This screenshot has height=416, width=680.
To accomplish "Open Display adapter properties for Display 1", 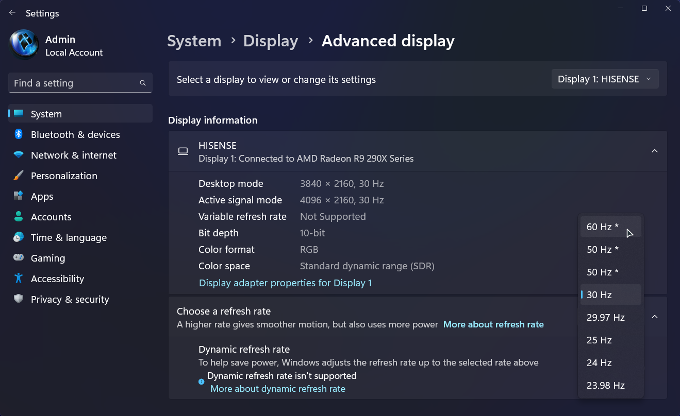I will [x=285, y=283].
